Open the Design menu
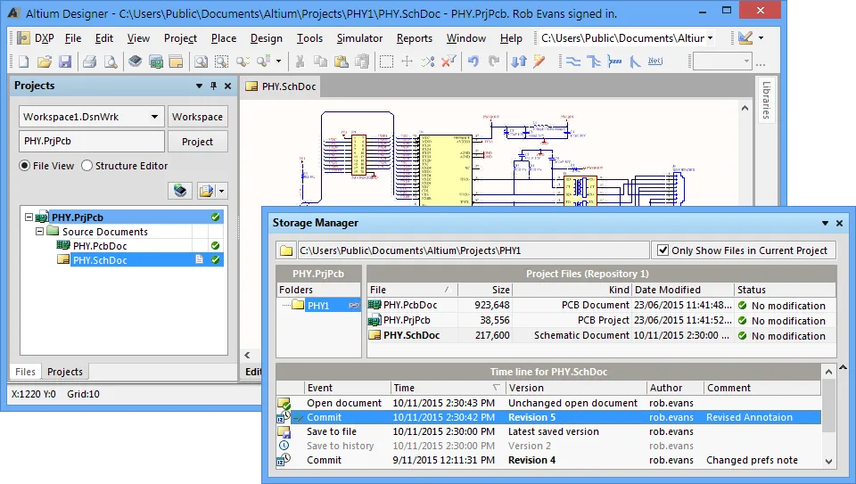 (267, 38)
